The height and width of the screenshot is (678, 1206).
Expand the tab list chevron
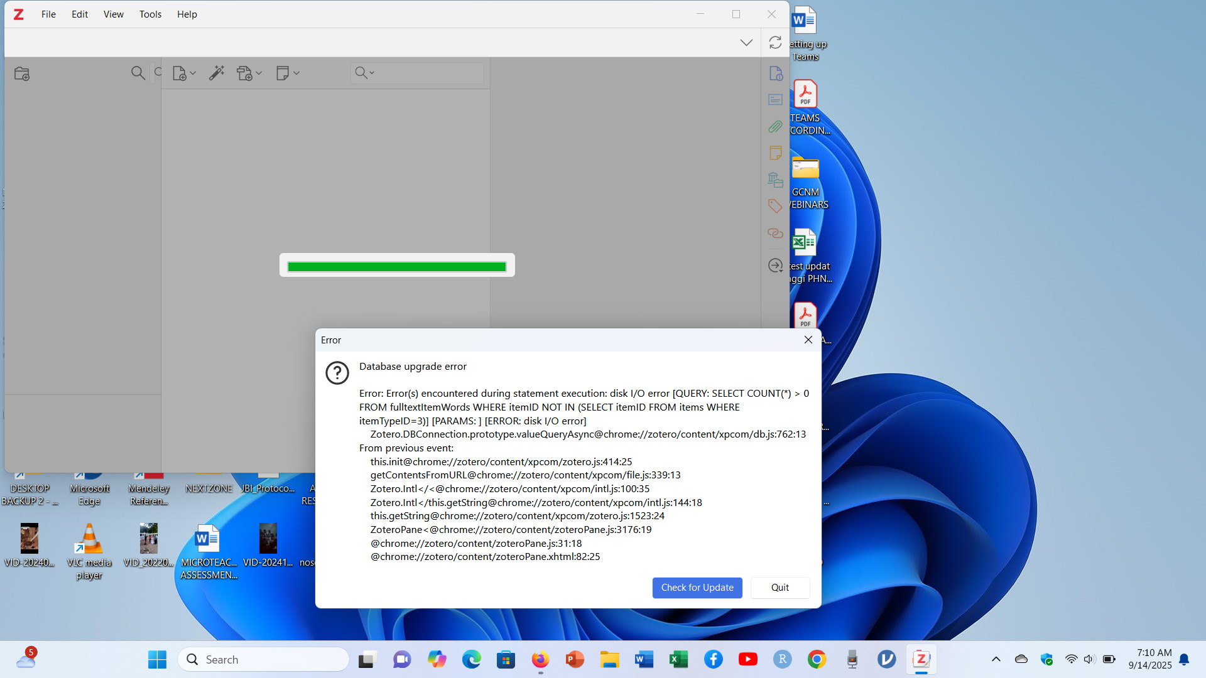point(746,43)
